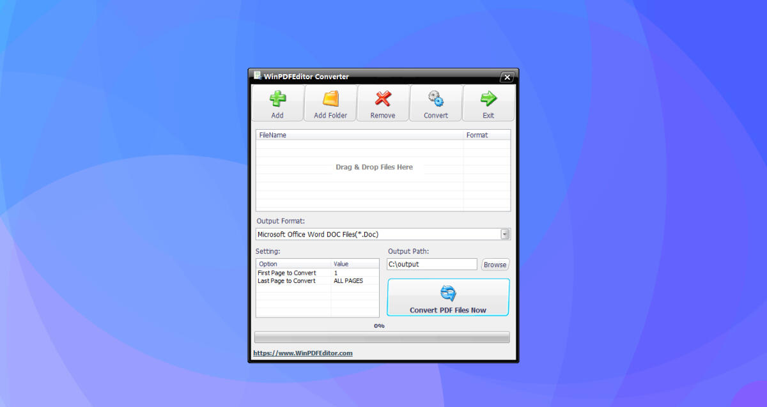Click the Browse button for output path
Screen dimensions: 767x407
point(495,264)
